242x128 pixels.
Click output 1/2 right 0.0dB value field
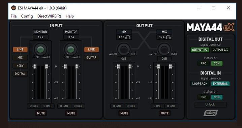click(x=131, y=106)
